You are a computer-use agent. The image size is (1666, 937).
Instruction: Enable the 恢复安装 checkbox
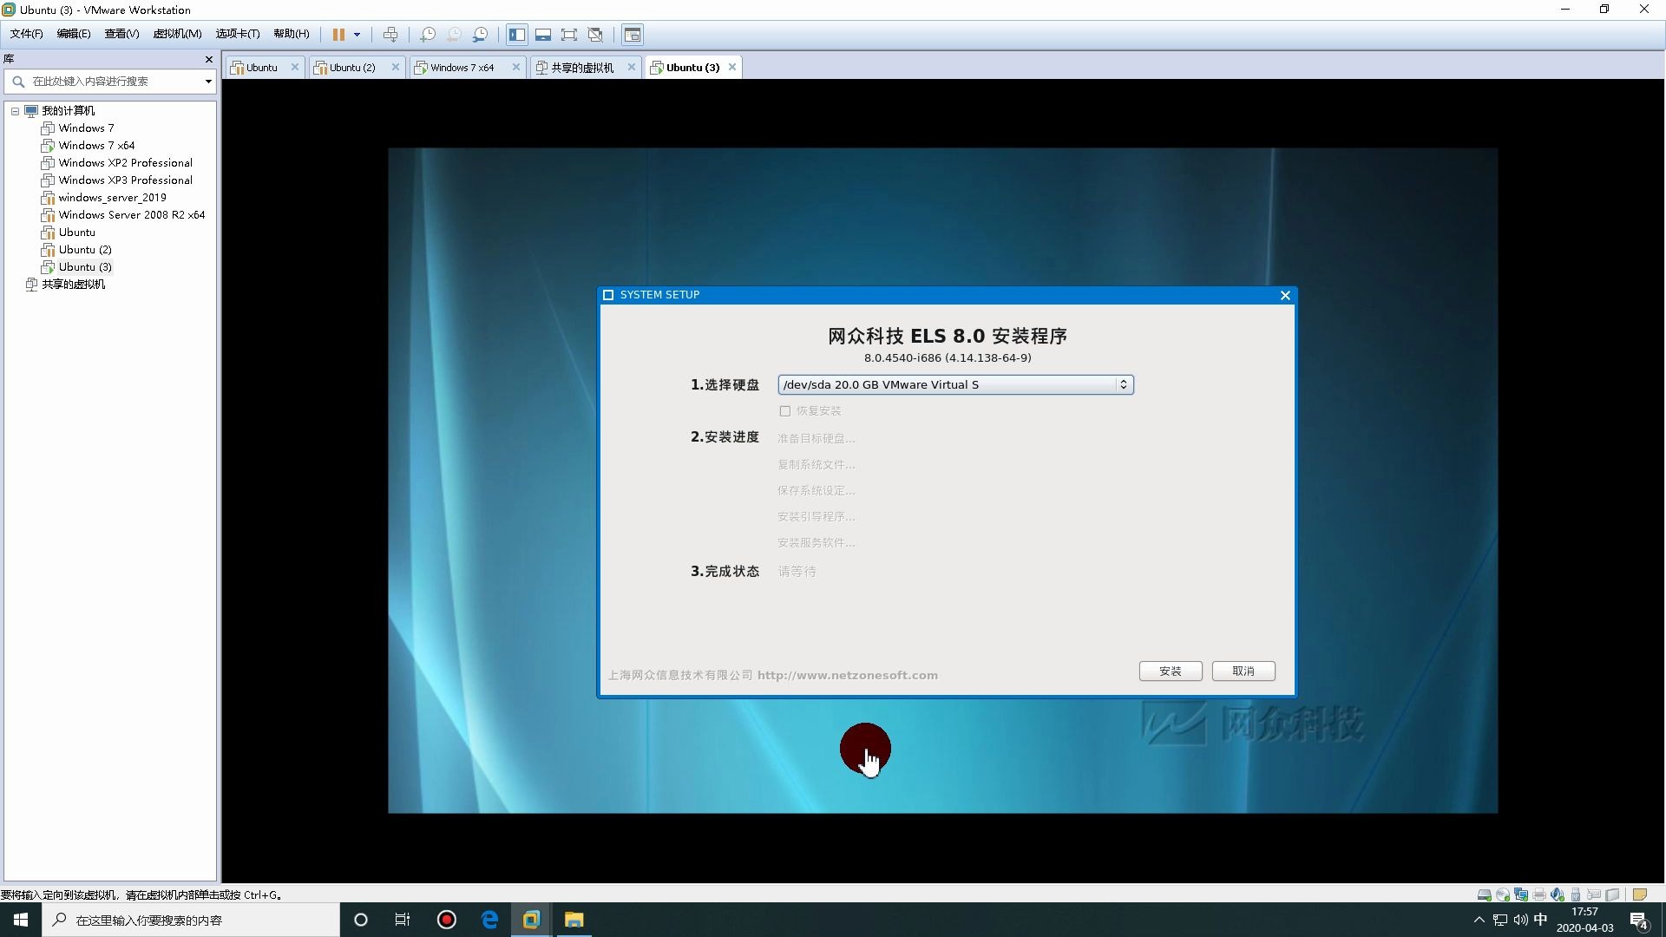(785, 411)
